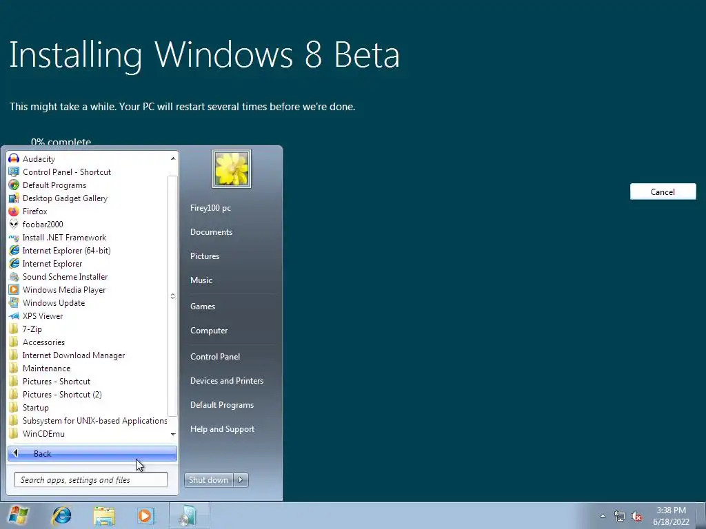The image size is (706, 529).
Task: Launch Desktop Gadget Gallery icon
Action: [14, 198]
